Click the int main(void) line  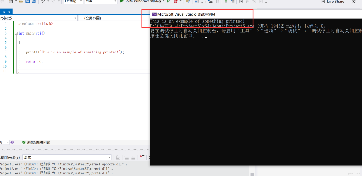pos(31,33)
